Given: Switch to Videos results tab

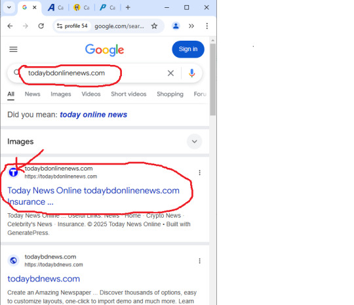Looking at the screenshot, I should [x=91, y=94].
